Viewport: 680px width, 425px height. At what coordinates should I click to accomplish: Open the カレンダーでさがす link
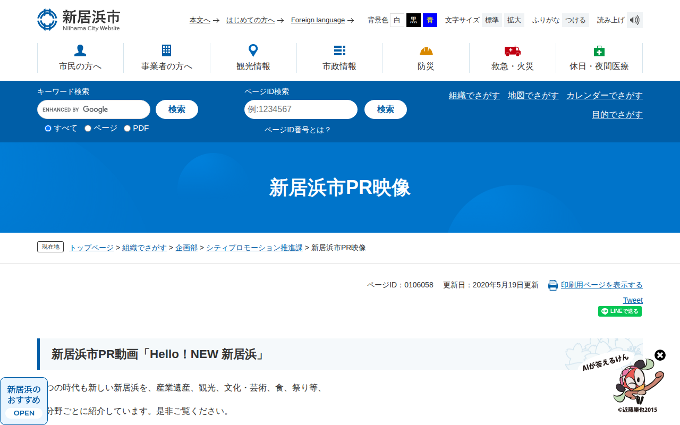(x=605, y=96)
